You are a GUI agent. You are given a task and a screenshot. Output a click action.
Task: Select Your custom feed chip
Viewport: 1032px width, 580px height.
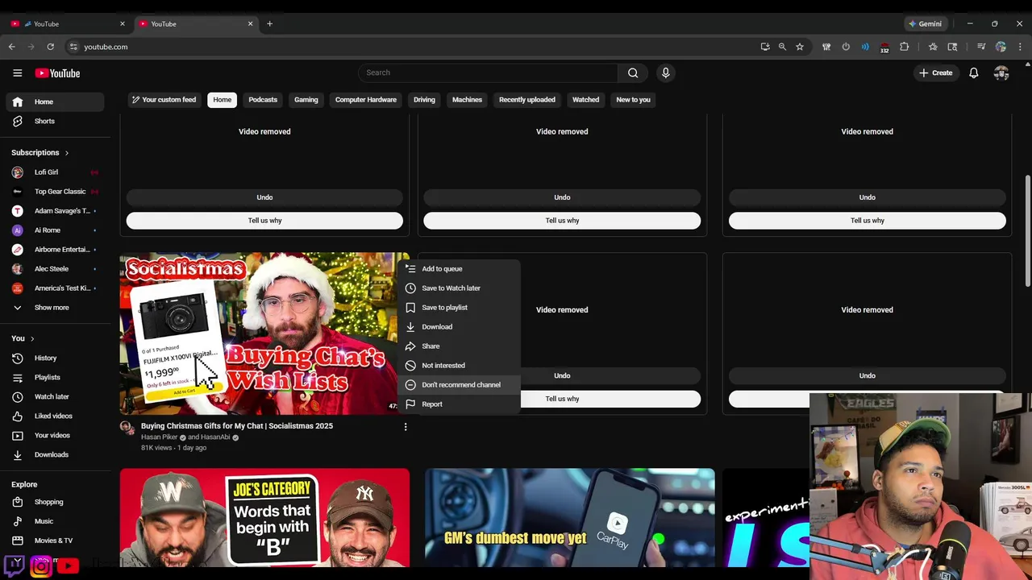pyautogui.click(x=164, y=100)
